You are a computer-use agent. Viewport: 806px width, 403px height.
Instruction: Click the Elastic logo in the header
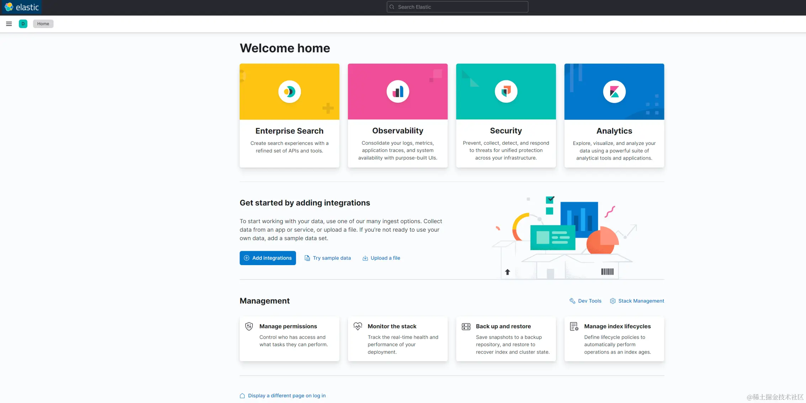(x=22, y=7)
